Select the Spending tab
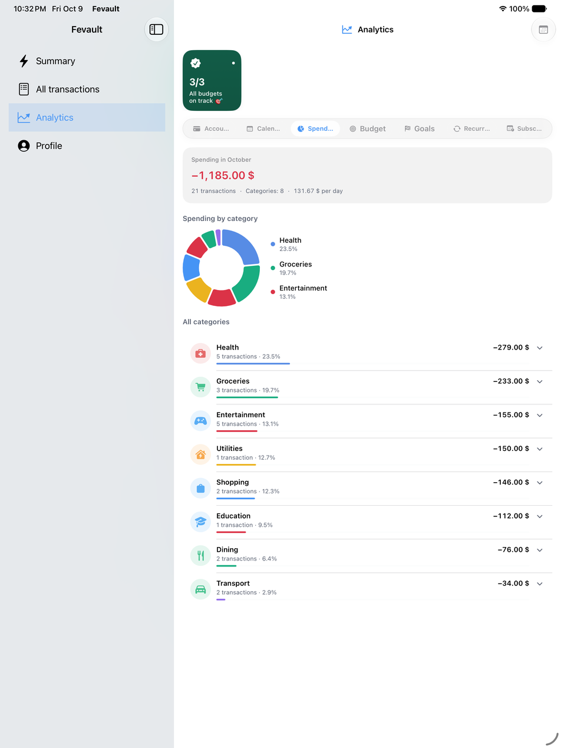Screen dimensions: 561x748 [x=315, y=128]
